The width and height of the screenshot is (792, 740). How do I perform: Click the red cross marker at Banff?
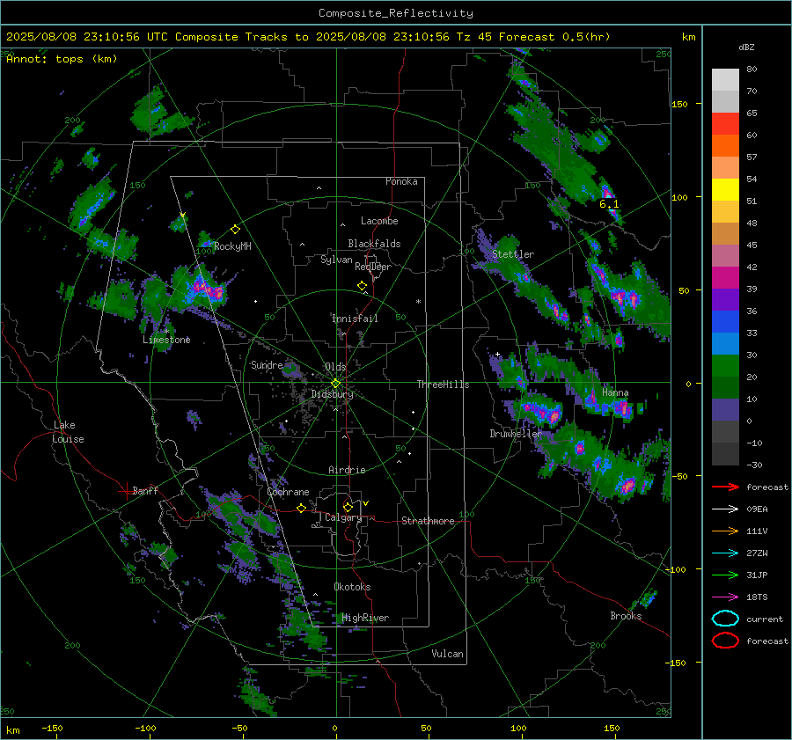tap(126, 491)
